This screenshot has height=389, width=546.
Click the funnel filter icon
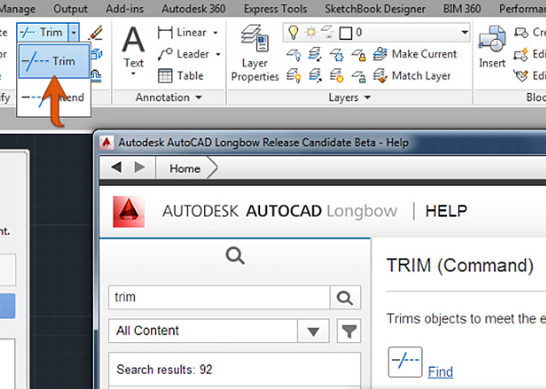click(x=349, y=331)
